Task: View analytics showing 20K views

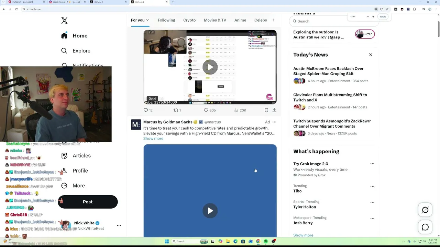Action: 240,110
